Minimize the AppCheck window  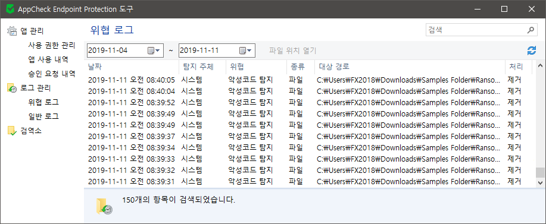478,10
